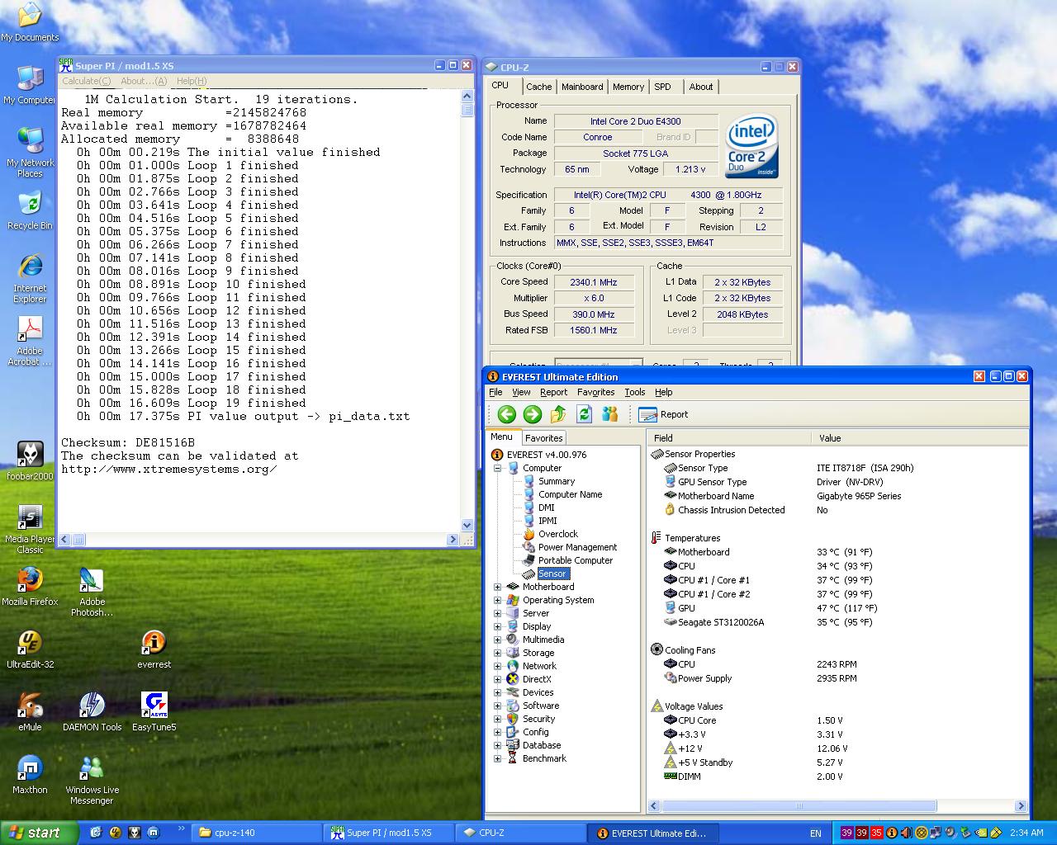The height and width of the screenshot is (845, 1057).
Task: Select My Network Places desktop icon
Action: point(30,153)
